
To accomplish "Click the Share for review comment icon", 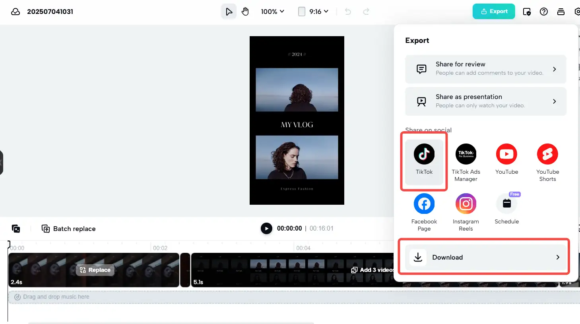I will [421, 69].
